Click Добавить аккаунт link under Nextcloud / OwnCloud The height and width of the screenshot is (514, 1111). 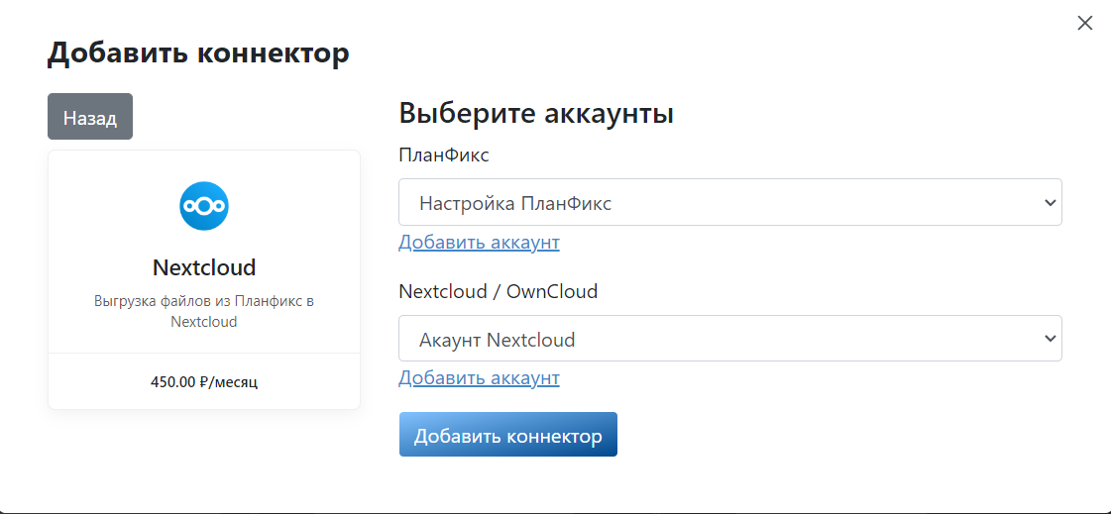pyautogui.click(x=479, y=378)
